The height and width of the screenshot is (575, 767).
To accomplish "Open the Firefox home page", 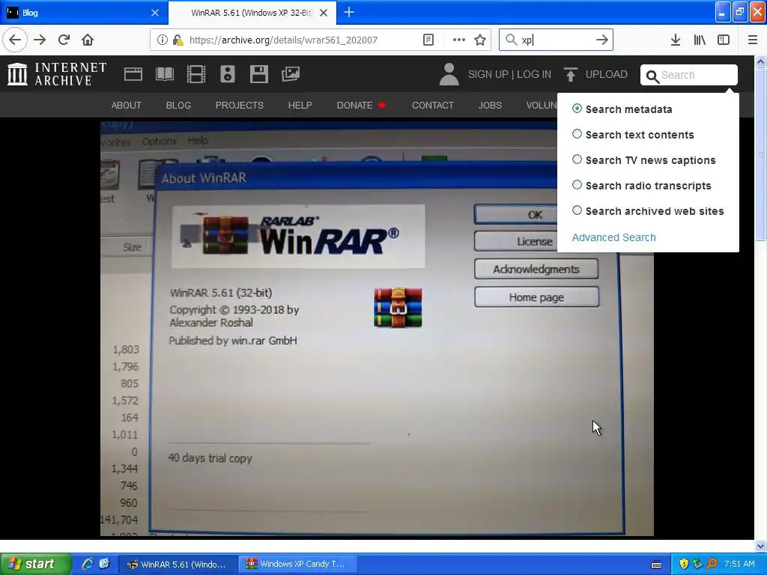I will point(88,40).
